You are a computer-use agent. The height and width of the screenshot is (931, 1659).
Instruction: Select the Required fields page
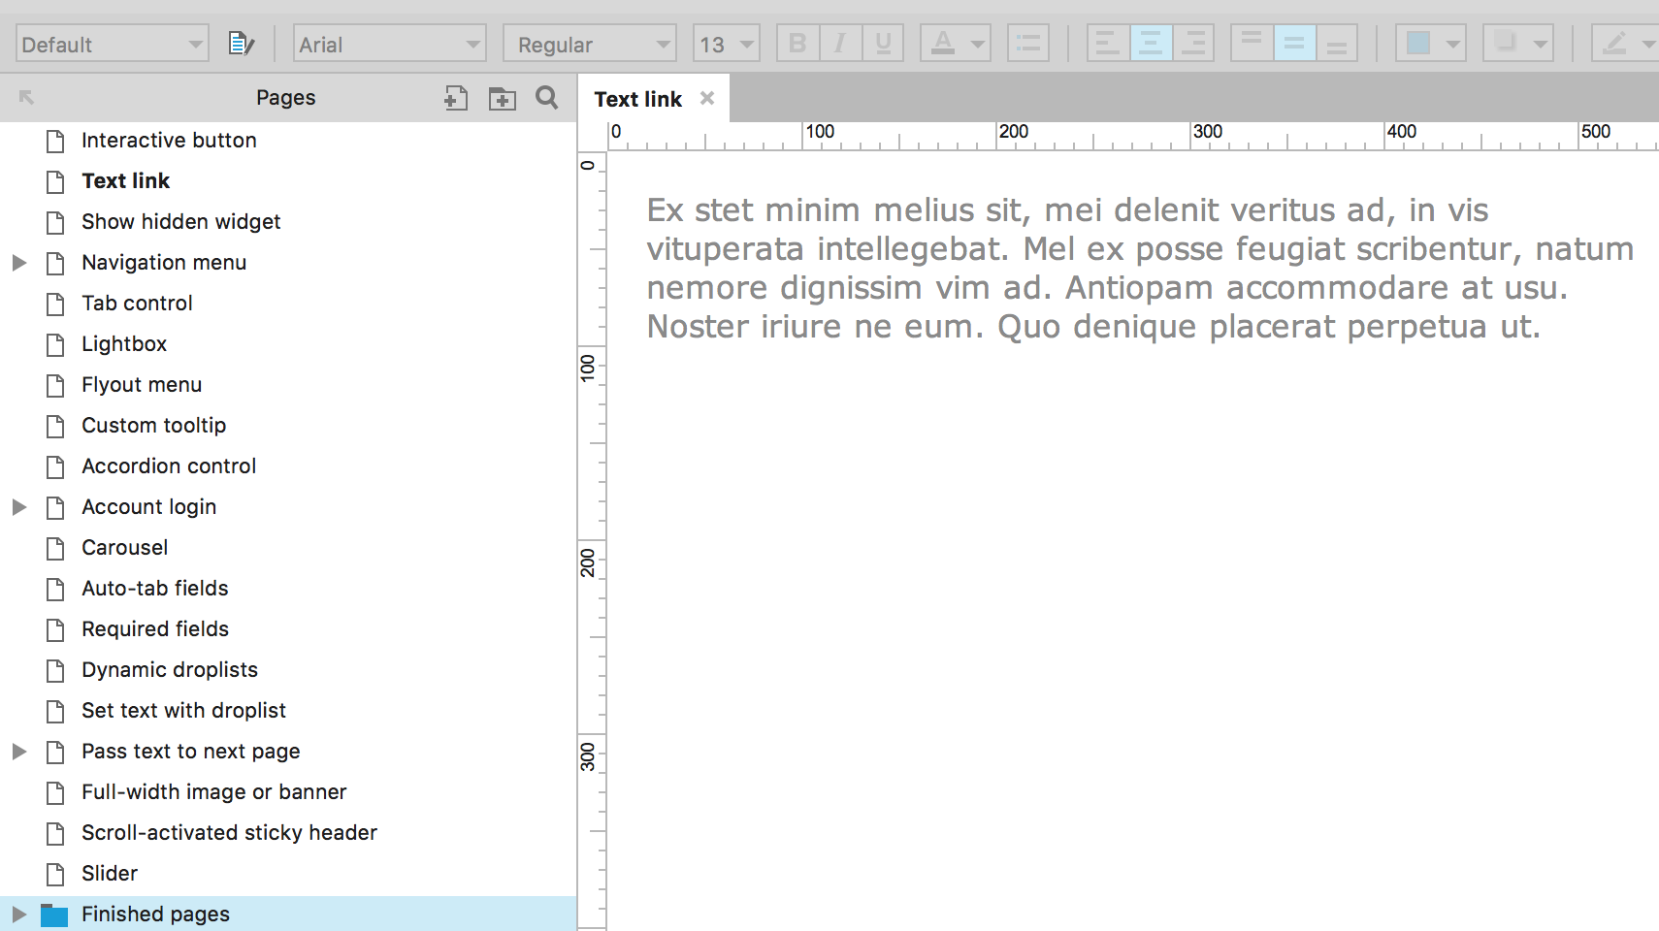click(155, 628)
